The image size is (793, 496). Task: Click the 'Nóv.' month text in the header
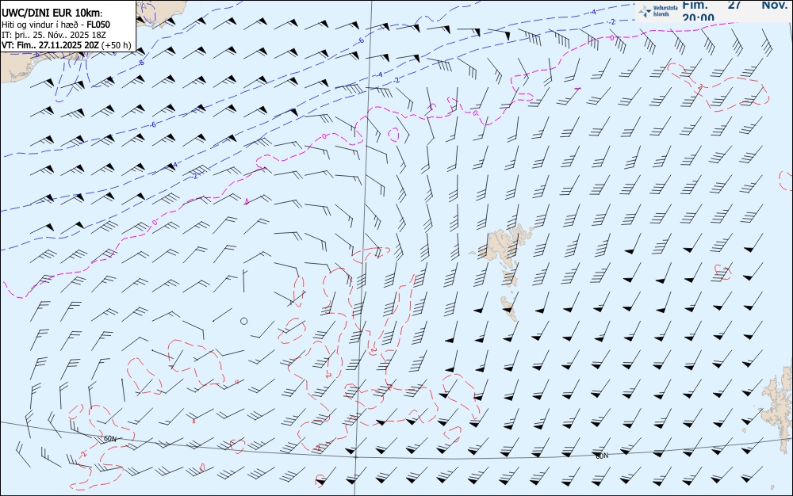pos(774,5)
